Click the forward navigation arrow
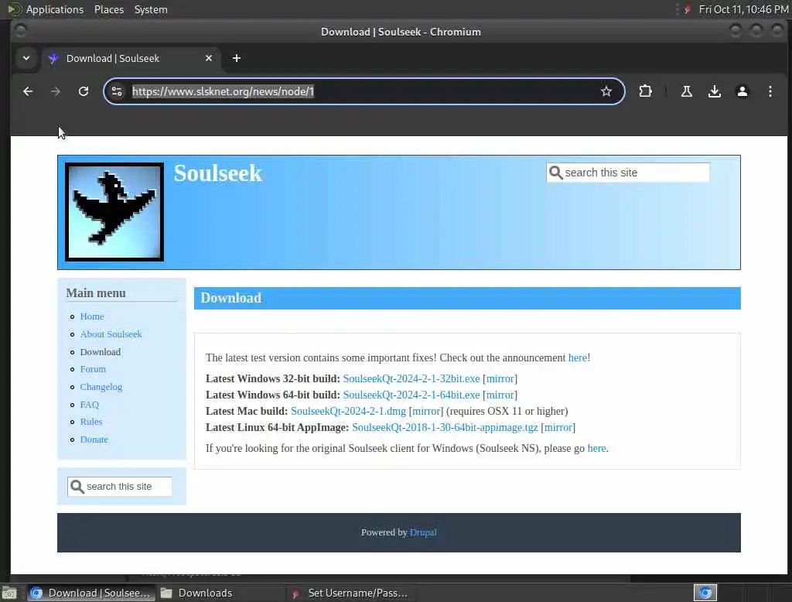The width and height of the screenshot is (792, 602). (x=56, y=91)
